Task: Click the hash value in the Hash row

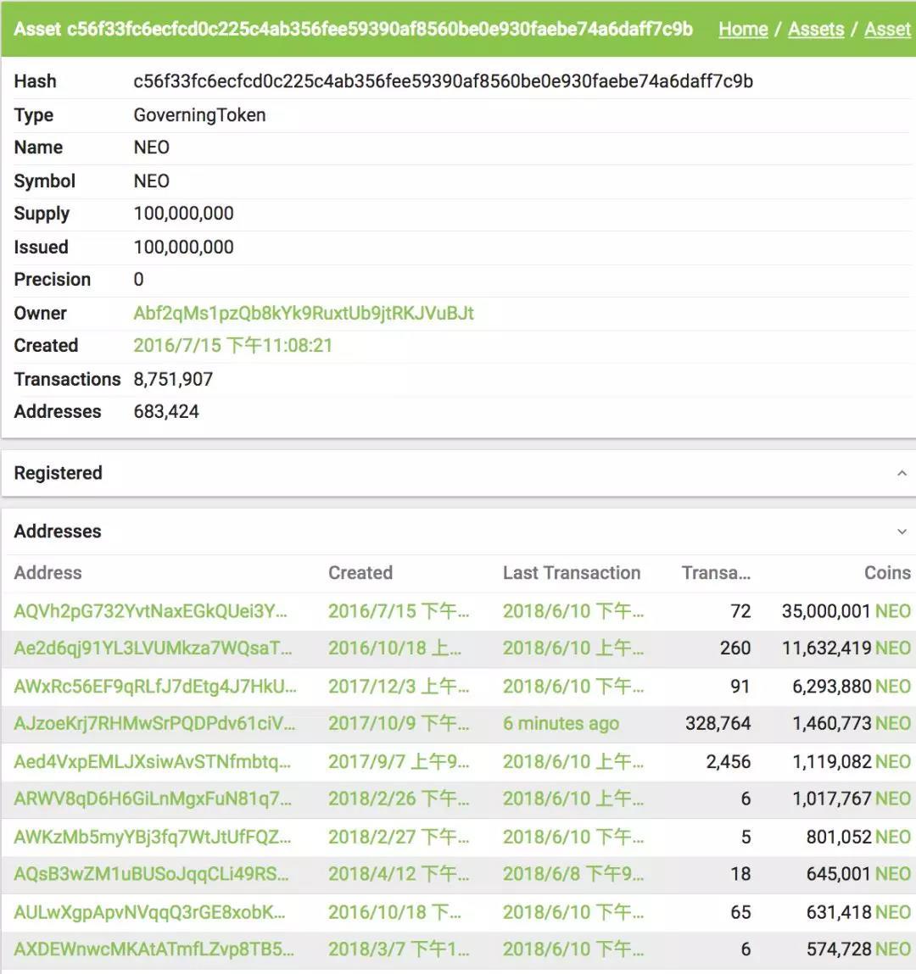Action: point(443,81)
